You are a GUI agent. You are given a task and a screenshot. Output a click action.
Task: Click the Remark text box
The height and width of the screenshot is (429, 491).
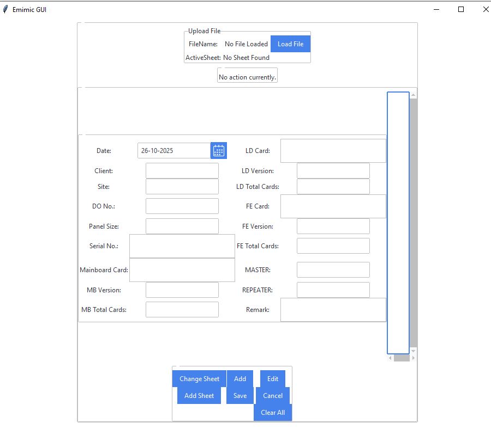coord(333,310)
